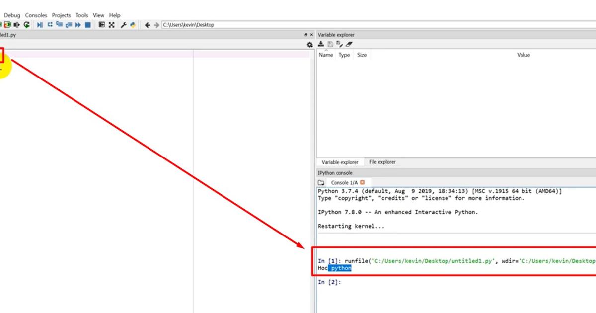Run the current cell and advance
The height and width of the screenshot is (313, 596).
coord(7,25)
